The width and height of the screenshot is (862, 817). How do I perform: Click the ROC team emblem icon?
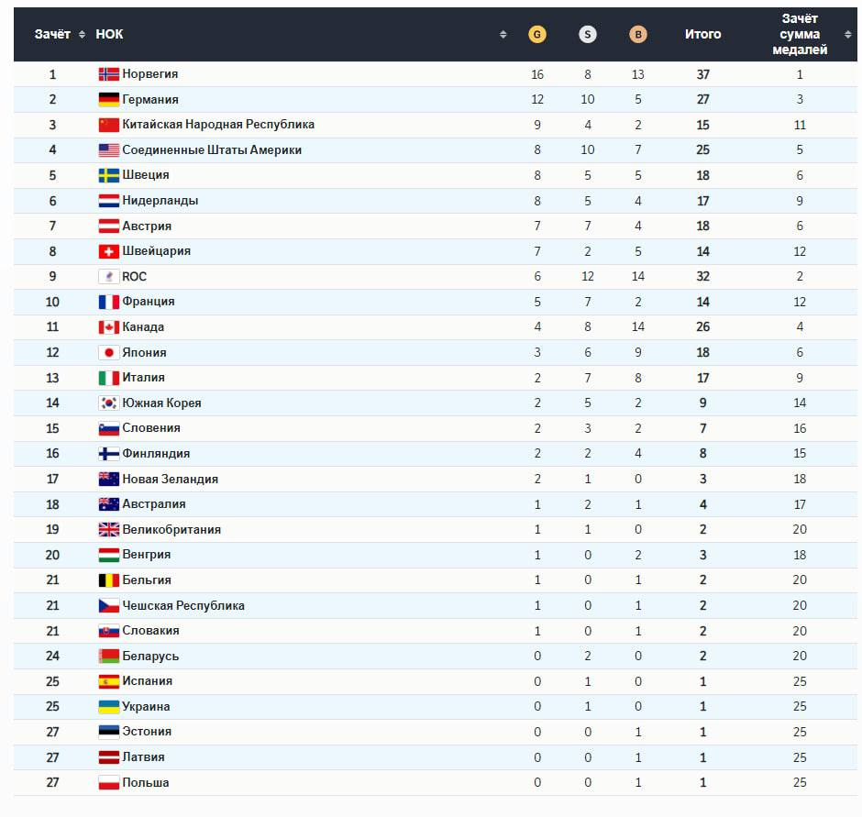point(109,277)
